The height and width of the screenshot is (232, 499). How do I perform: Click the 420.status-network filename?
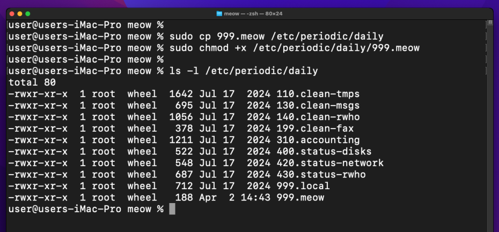point(330,163)
